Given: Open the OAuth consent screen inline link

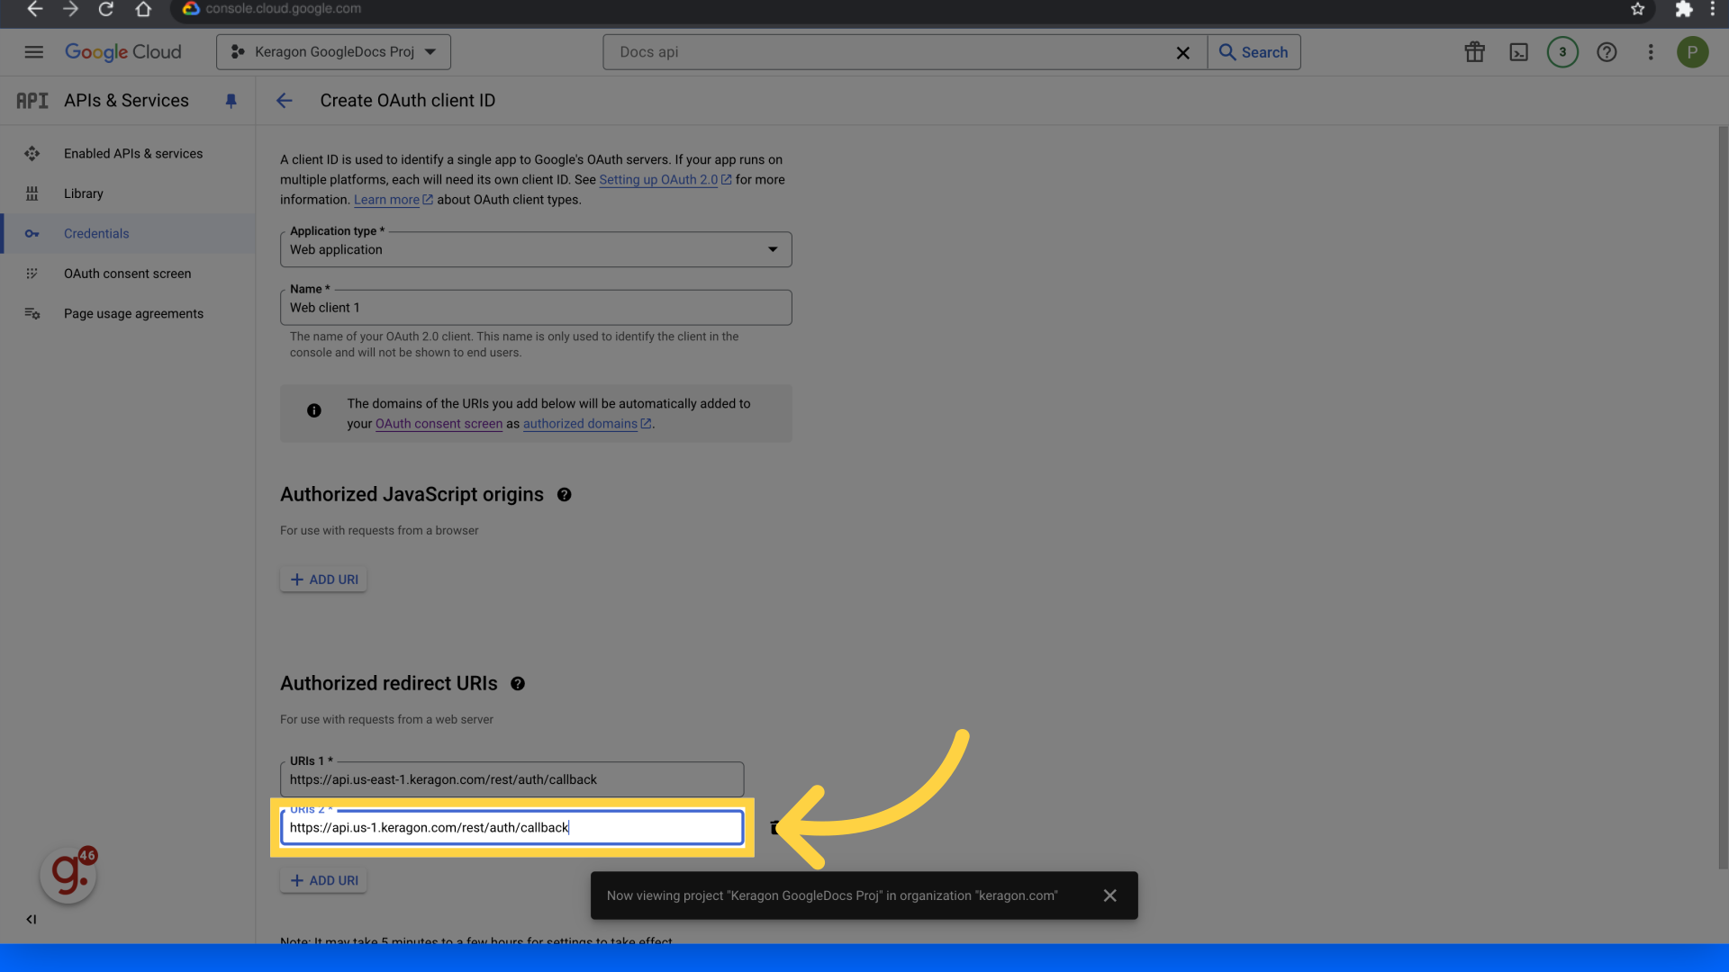Looking at the screenshot, I should (439, 424).
